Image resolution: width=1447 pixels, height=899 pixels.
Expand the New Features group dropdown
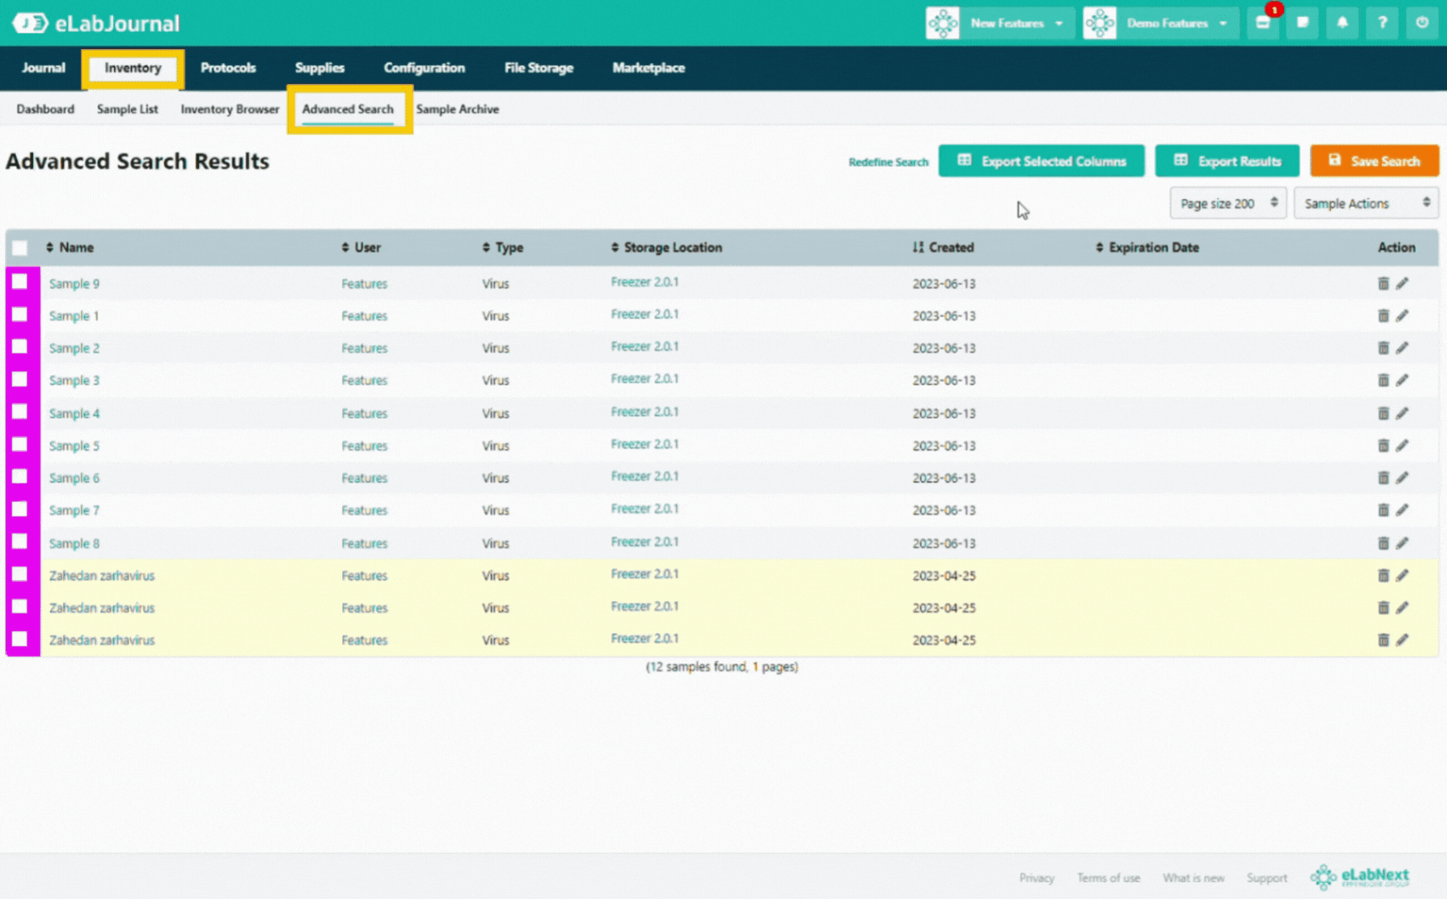point(1002,22)
